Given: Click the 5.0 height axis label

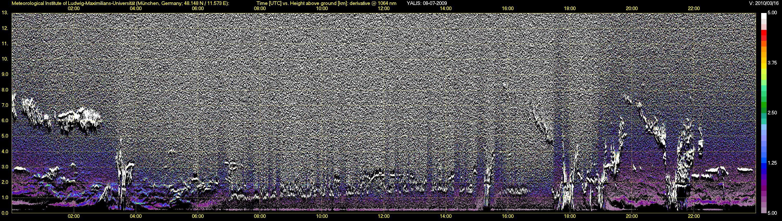Looking at the screenshot, I should (x=5, y=136).
